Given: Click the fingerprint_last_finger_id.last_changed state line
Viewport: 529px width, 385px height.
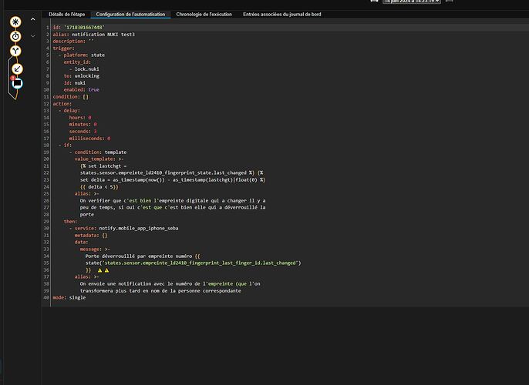Looking at the screenshot, I should 194,263.
